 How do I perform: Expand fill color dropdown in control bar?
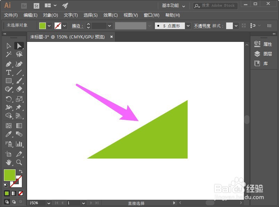(49, 26)
